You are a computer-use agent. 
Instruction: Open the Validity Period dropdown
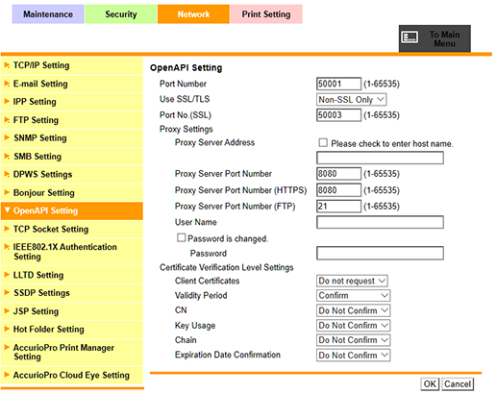(353, 295)
